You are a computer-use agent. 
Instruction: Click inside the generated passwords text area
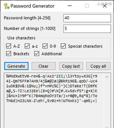point(54,100)
